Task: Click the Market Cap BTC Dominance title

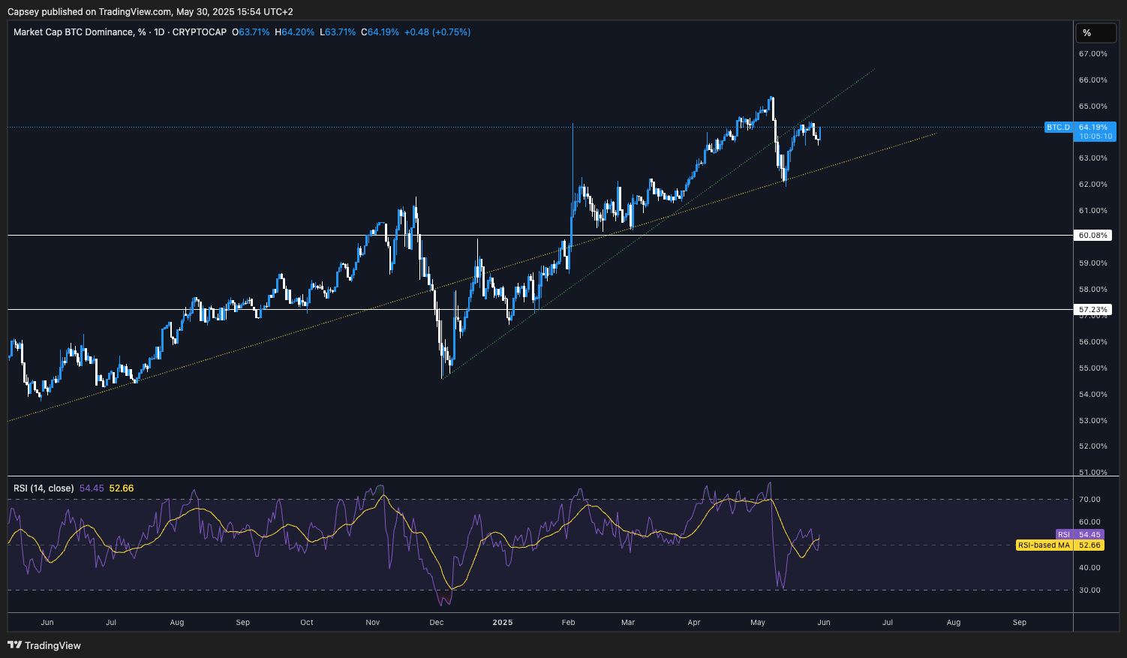Action: point(72,32)
